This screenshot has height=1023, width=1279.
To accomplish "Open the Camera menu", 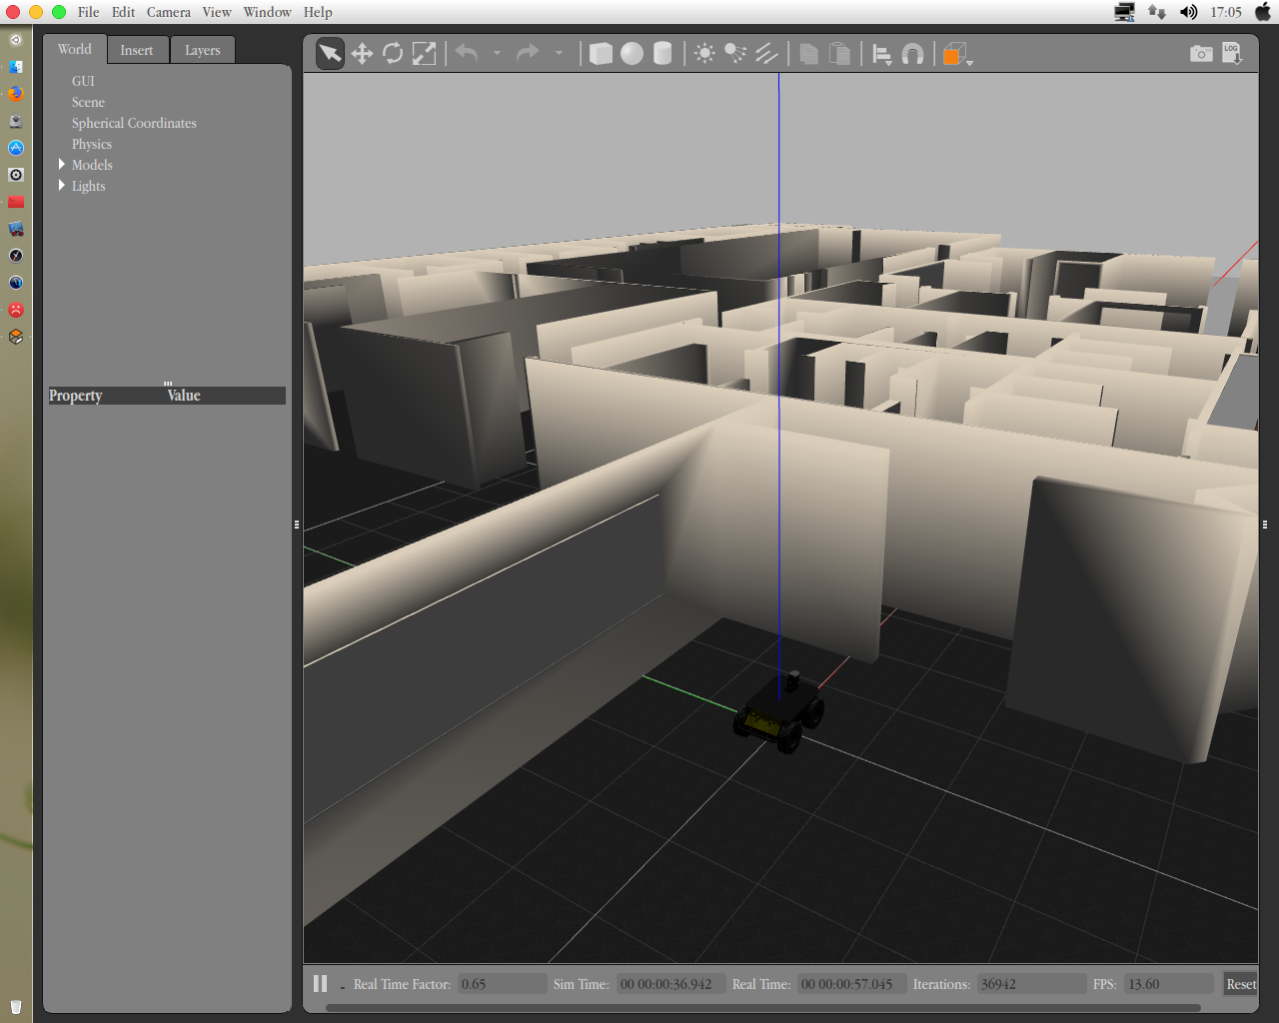I will coord(168,12).
